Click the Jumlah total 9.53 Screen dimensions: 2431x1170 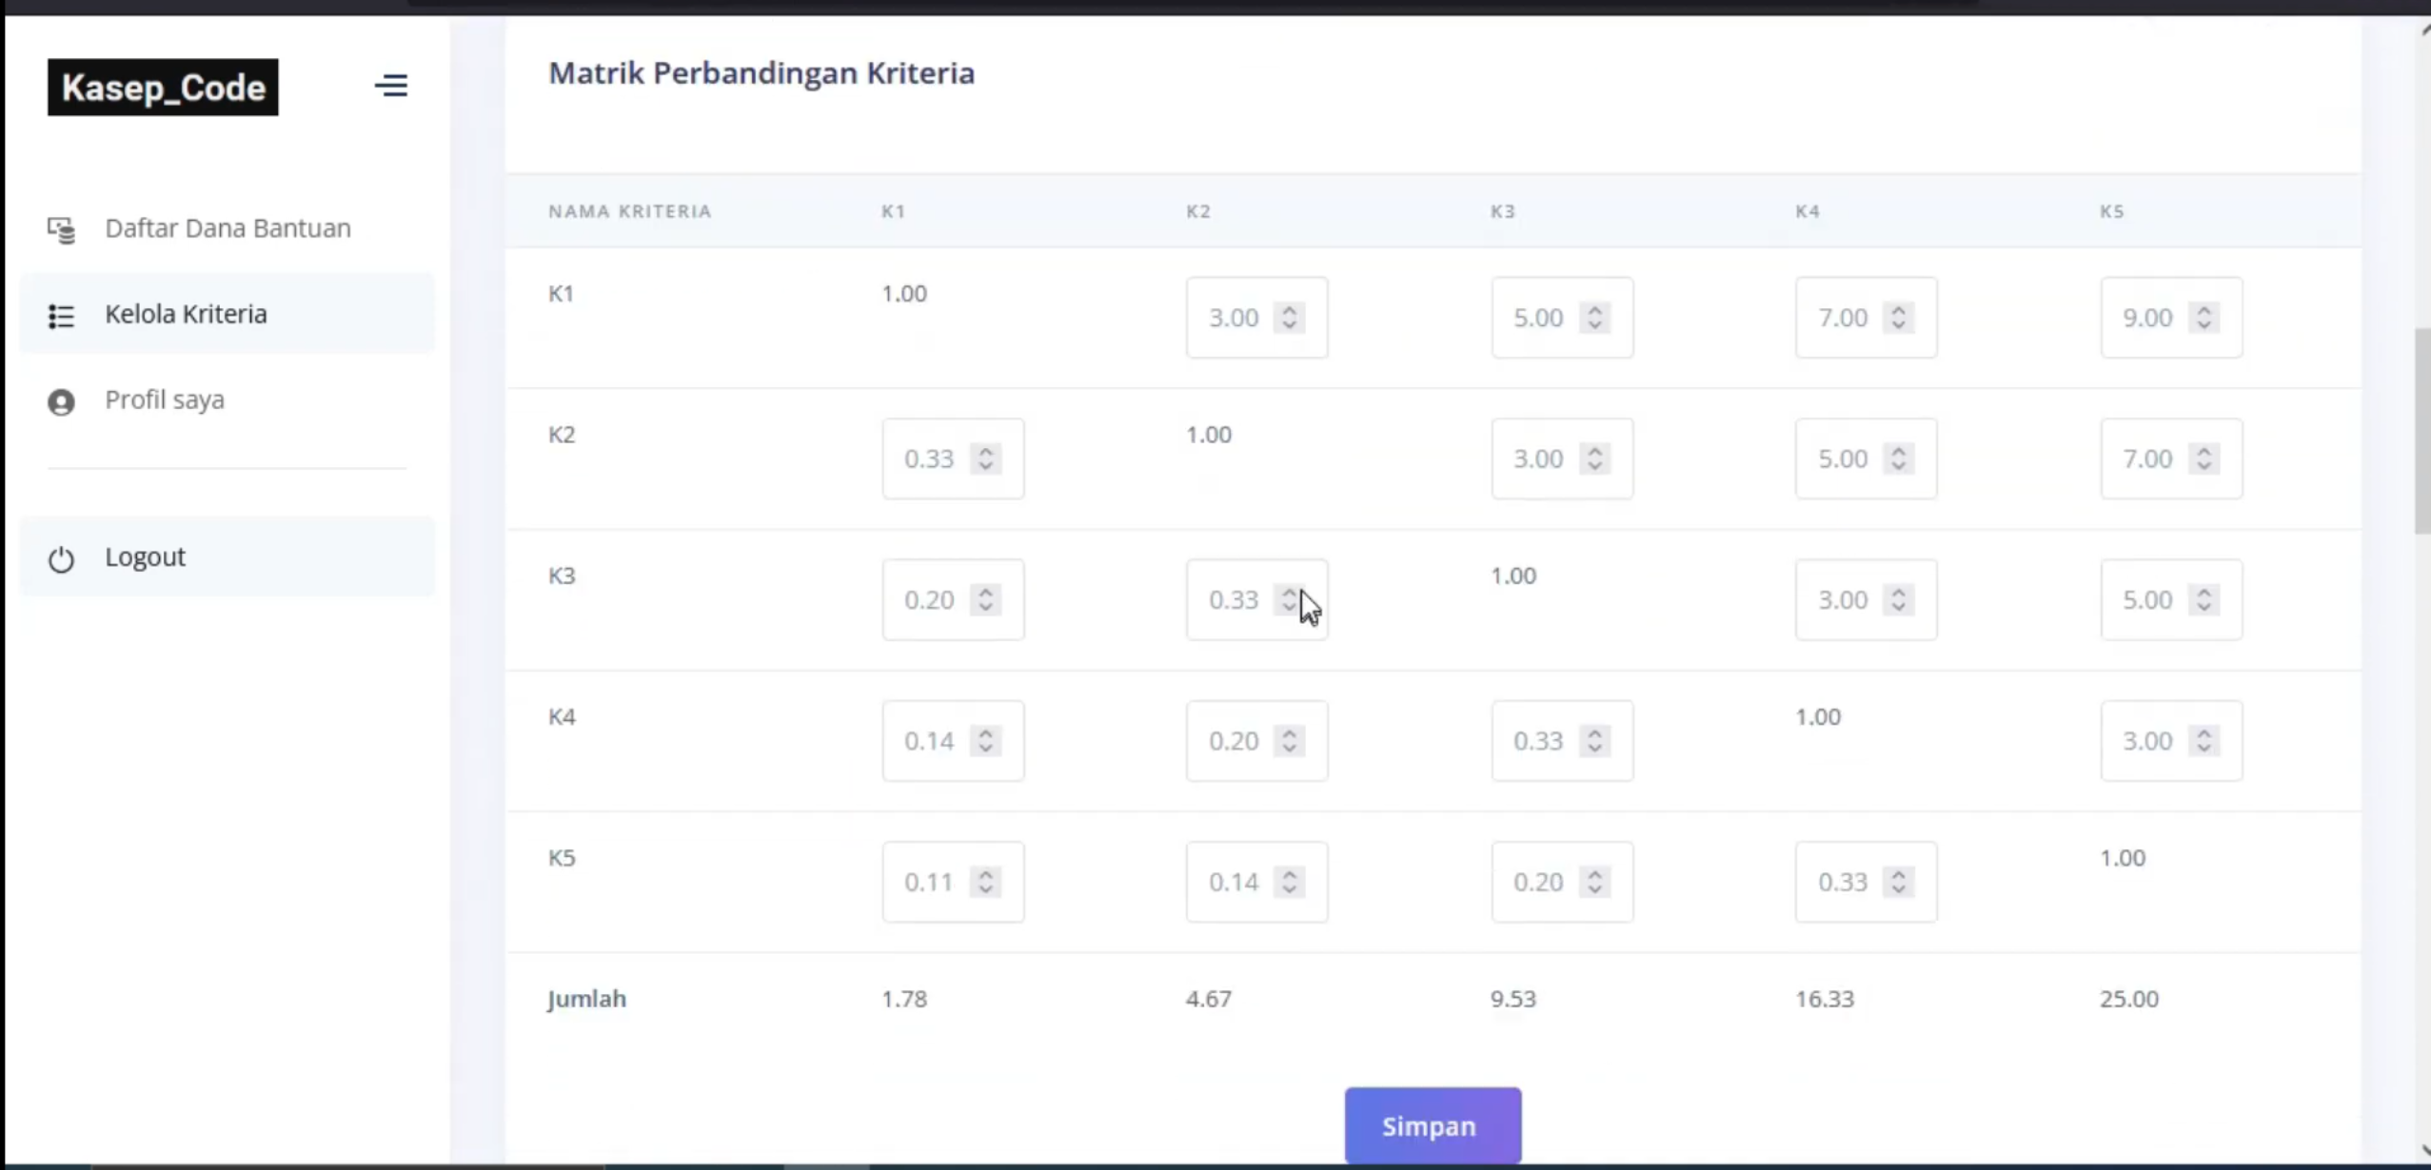click(1513, 999)
